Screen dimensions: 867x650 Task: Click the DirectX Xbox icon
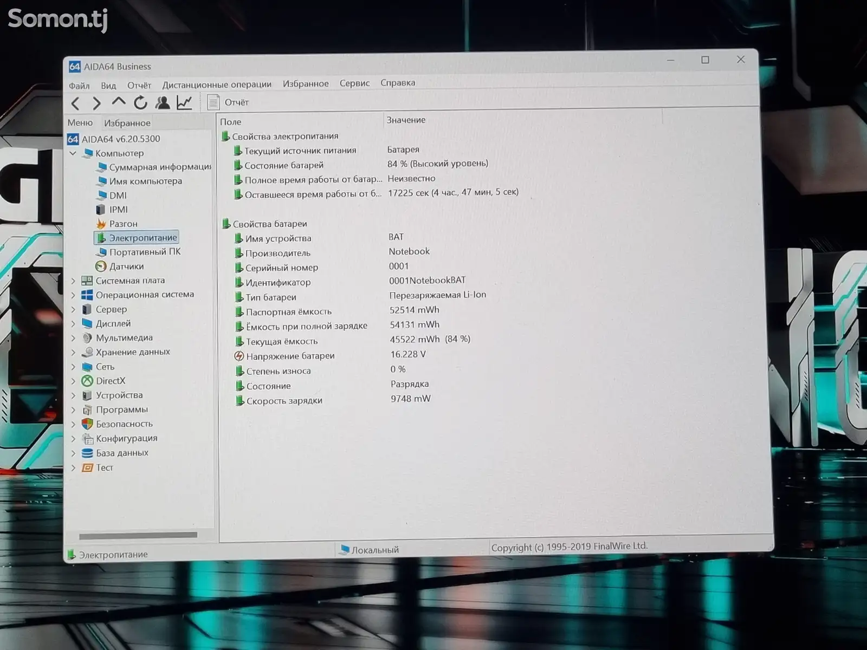[87, 381]
